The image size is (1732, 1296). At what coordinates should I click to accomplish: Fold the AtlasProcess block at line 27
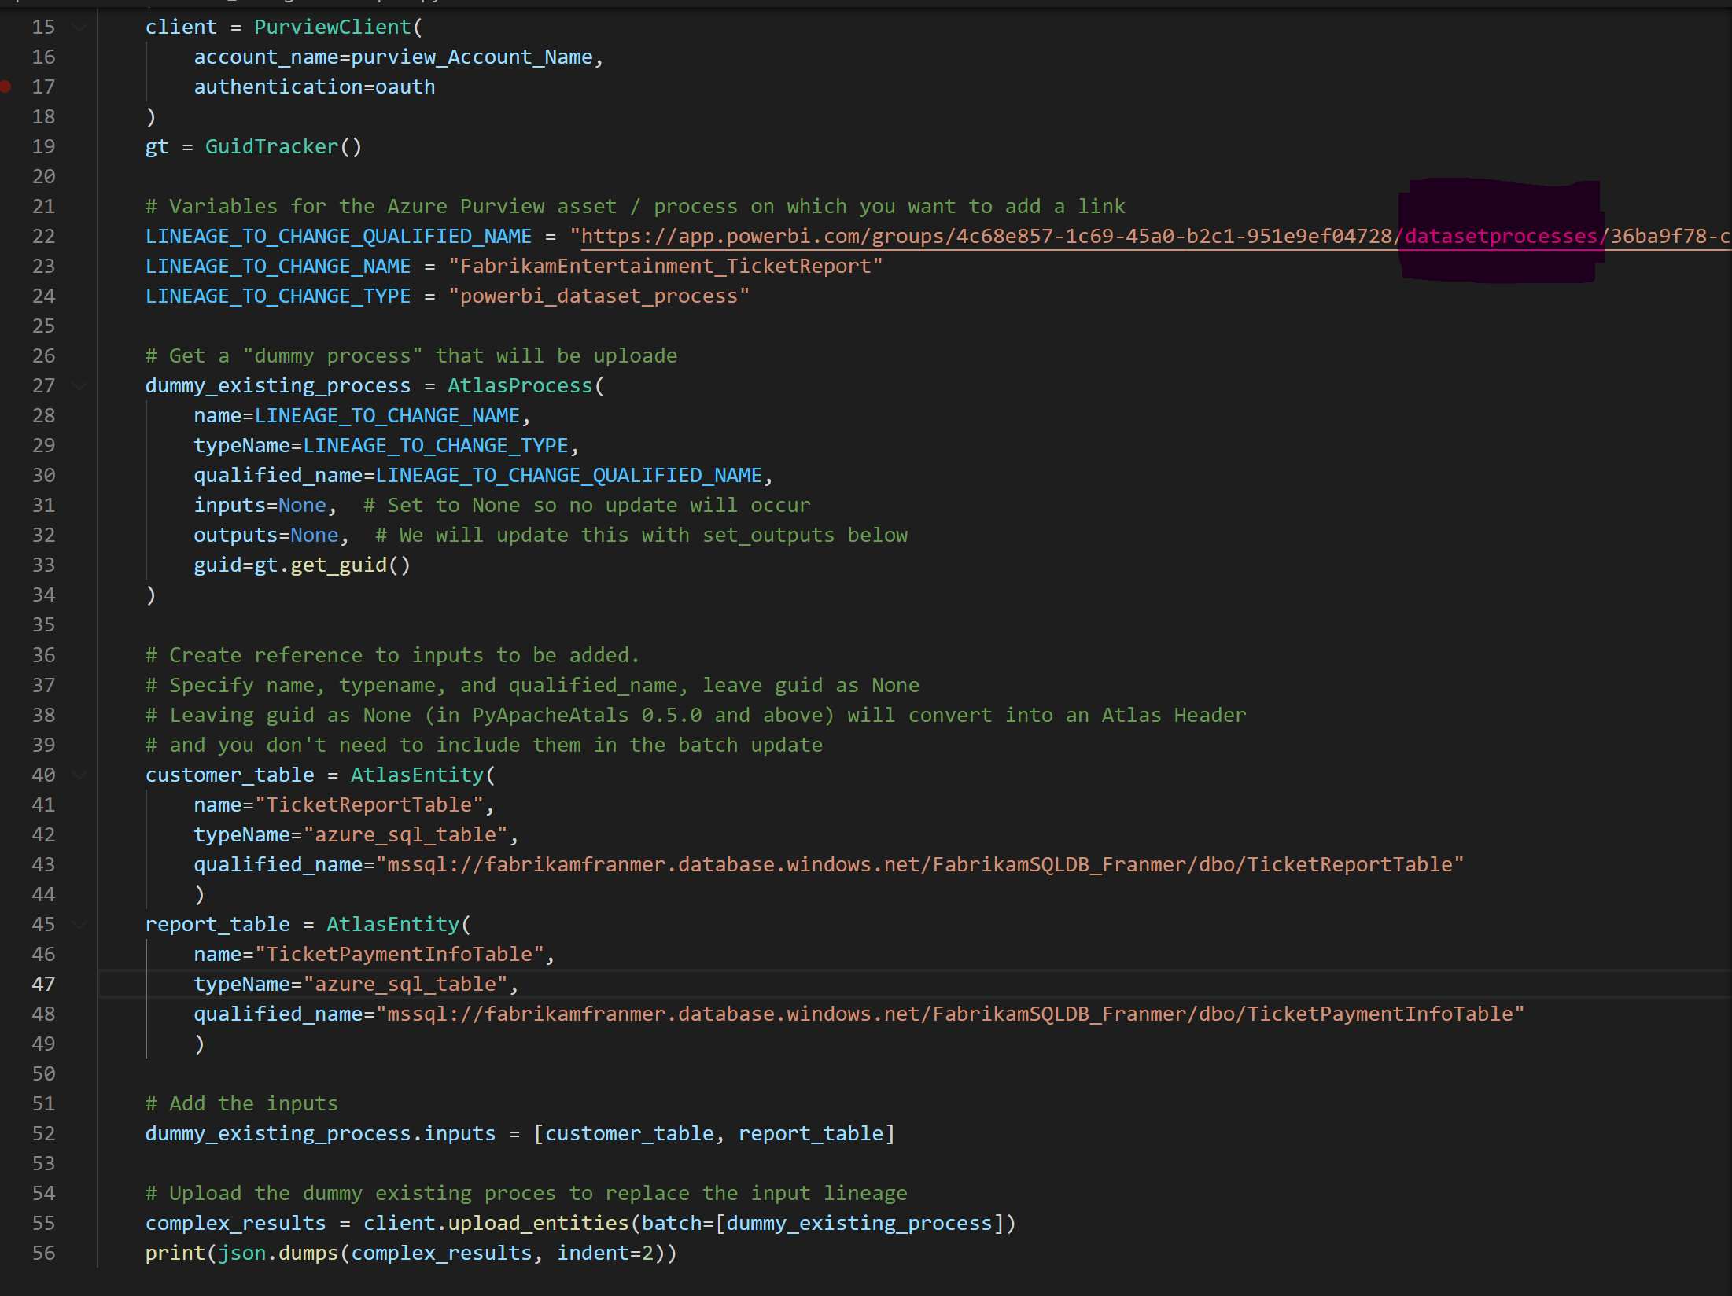pyautogui.click(x=79, y=386)
